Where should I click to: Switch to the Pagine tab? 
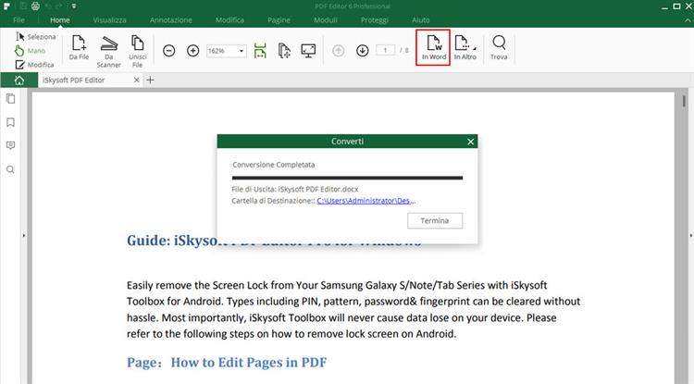click(x=279, y=20)
